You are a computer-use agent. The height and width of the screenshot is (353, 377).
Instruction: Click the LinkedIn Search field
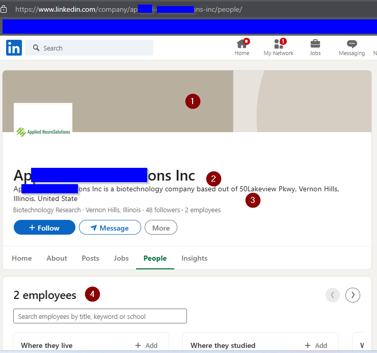tap(89, 48)
